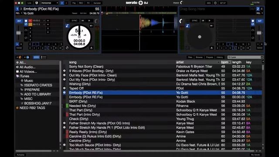
Task: Toggle INT mode on deck 2
Action: (x=260, y=21)
